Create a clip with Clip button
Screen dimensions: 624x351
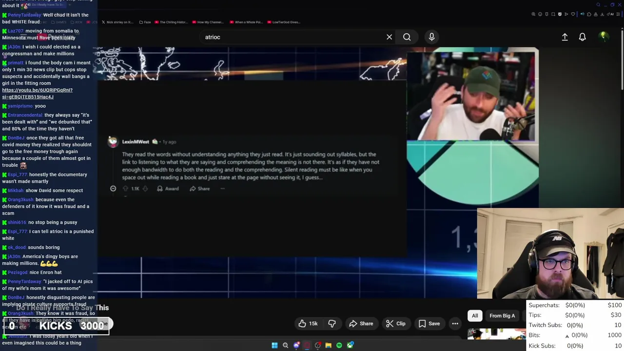[x=395, y=324]
